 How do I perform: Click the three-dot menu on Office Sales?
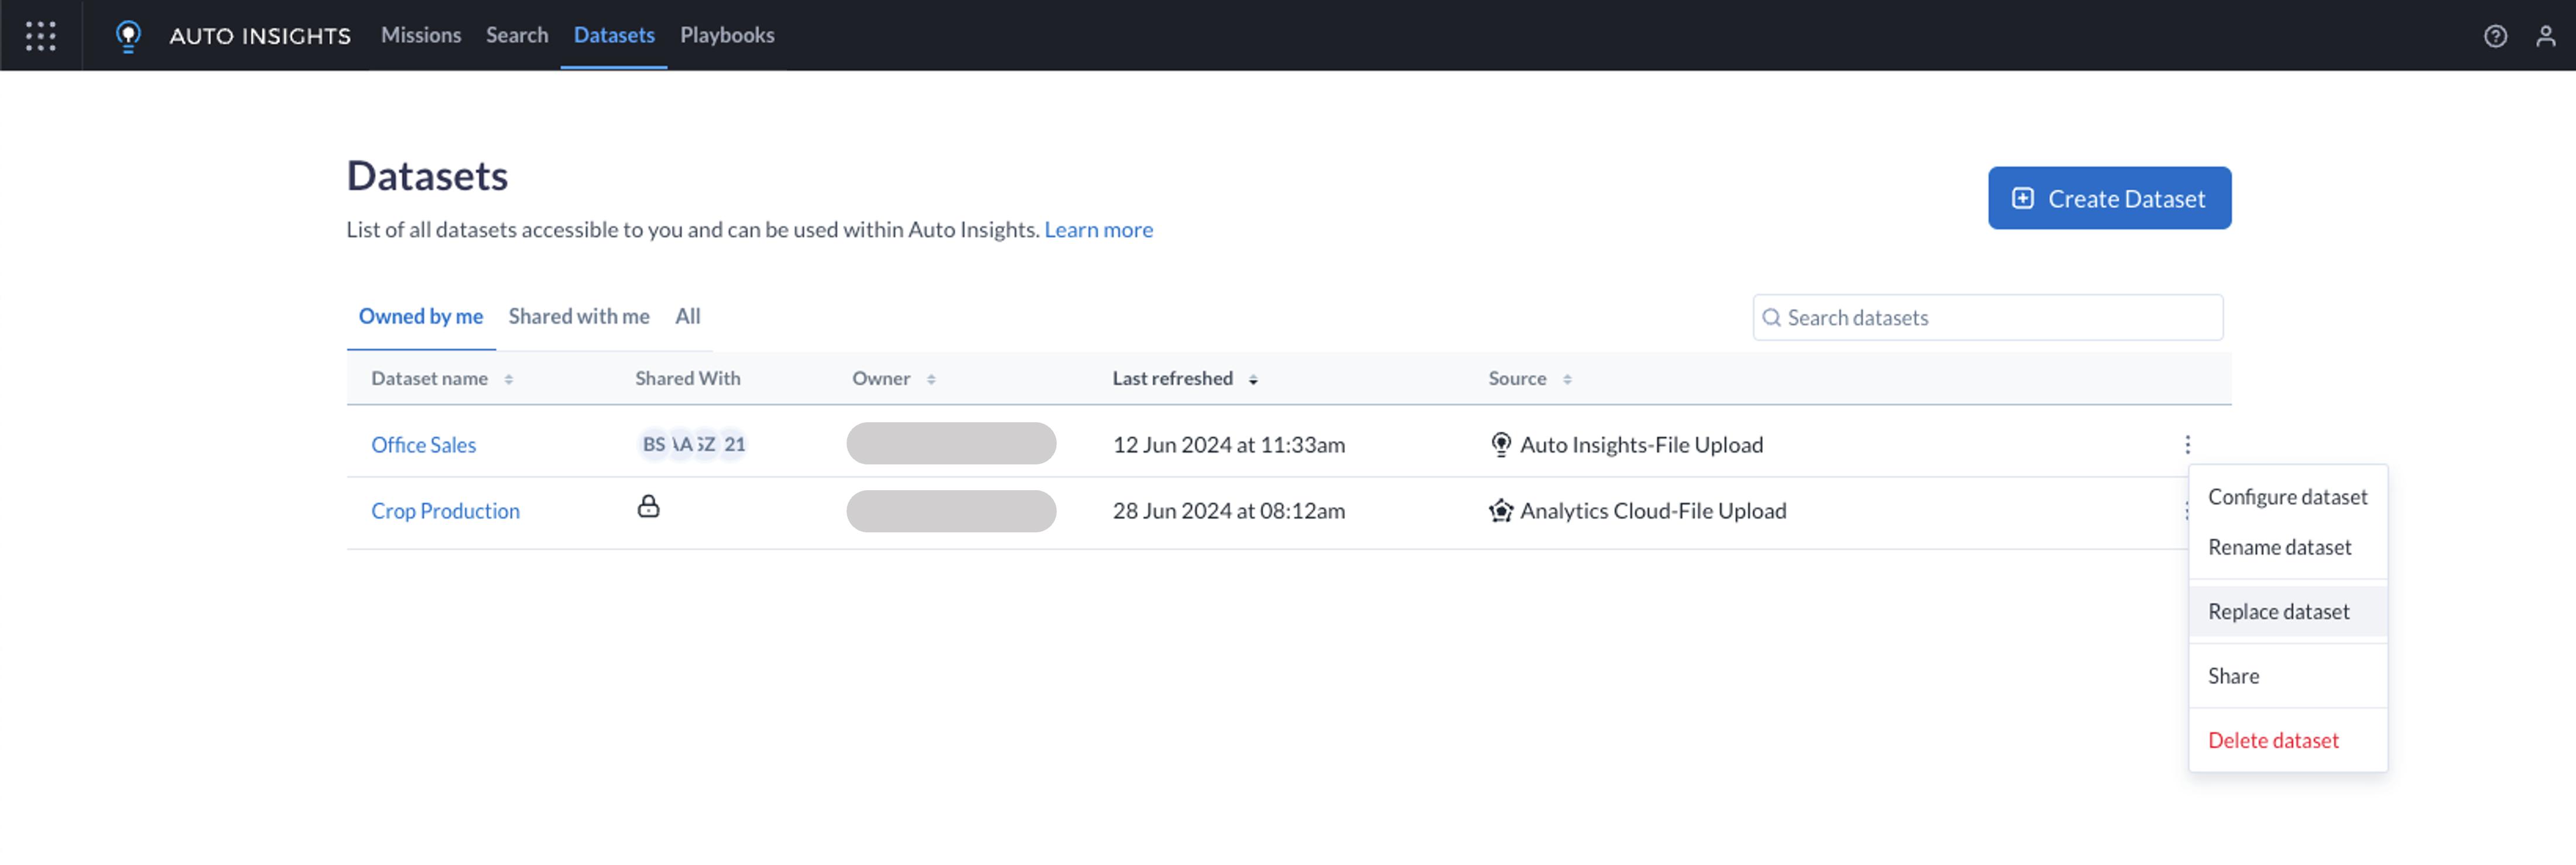point(2187,444)
